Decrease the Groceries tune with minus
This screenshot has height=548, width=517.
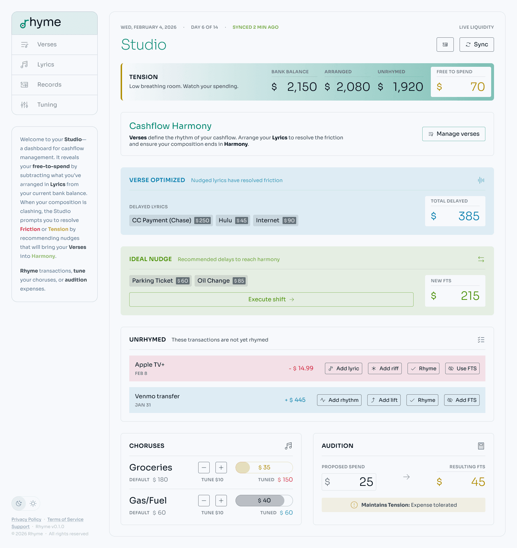[204, 468]
